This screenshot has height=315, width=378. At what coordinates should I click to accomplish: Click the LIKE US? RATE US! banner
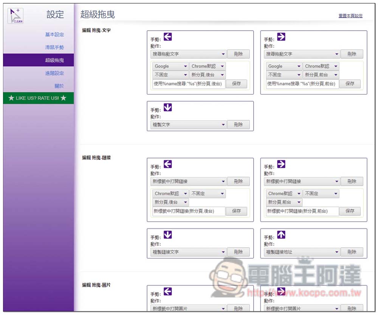point(37,98)
